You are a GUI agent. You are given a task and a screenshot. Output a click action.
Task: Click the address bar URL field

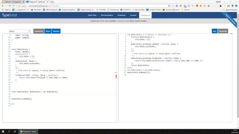tap(97, 6)
